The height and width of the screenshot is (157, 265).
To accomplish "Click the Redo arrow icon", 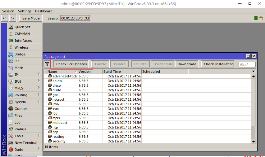I will (13, 18).
